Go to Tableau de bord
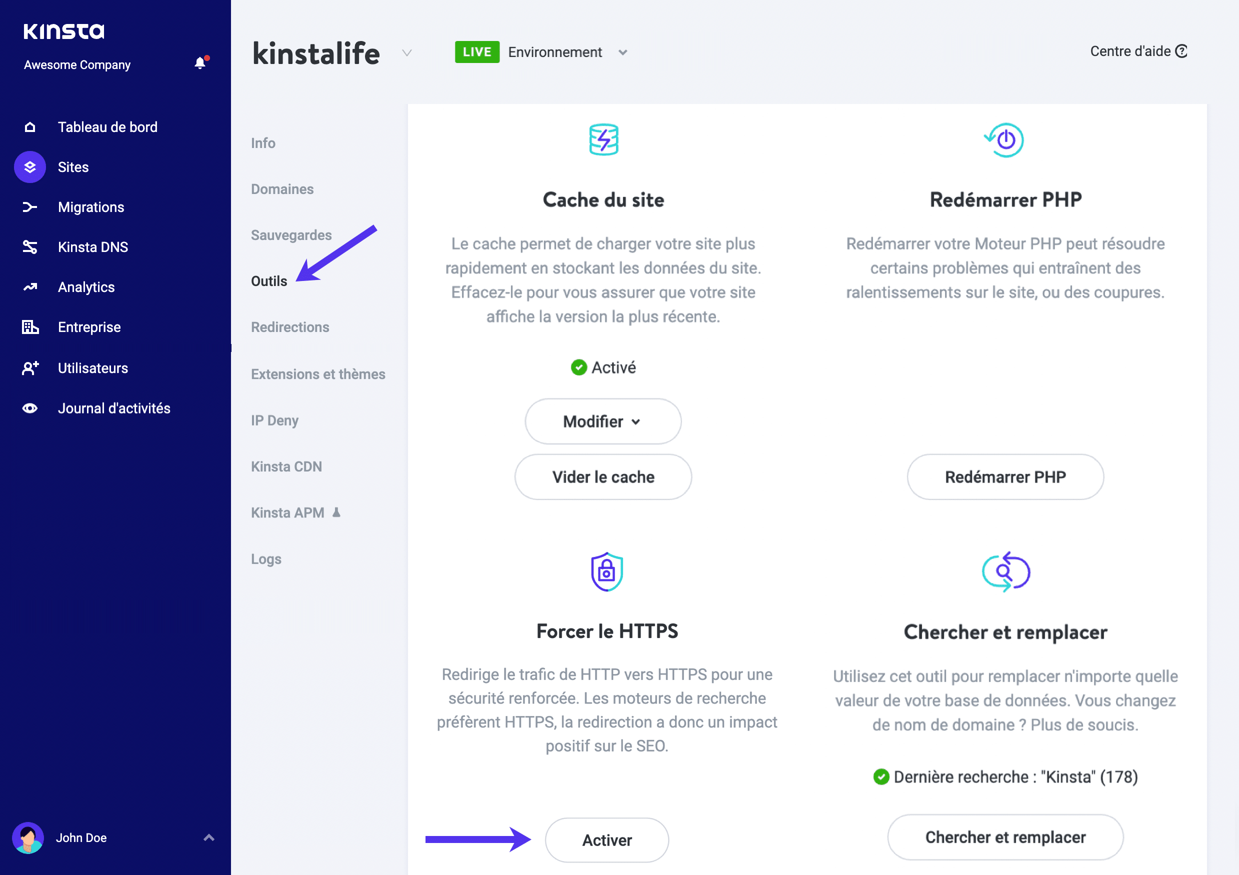The height and width of the screenshot is (875, 1239). (x=107, y=127)
